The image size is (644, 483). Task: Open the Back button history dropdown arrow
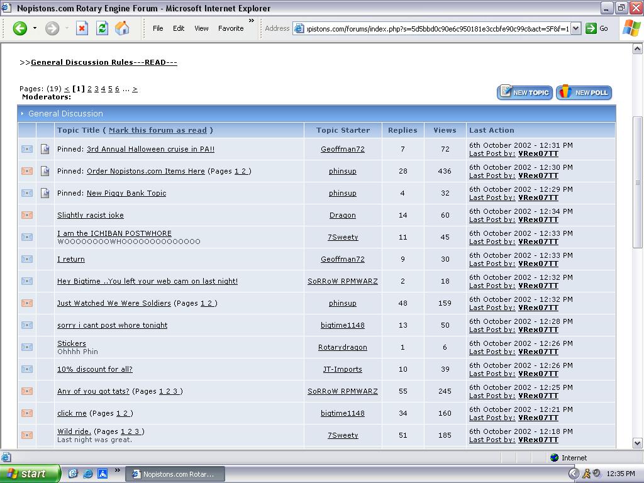tap(35, 28)
